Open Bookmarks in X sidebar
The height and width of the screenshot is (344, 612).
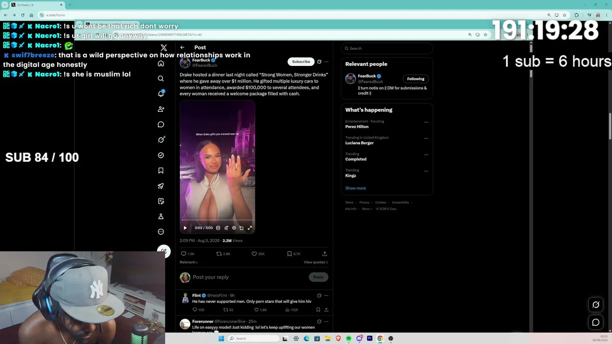pyautogui.click(x=161, y=171)
